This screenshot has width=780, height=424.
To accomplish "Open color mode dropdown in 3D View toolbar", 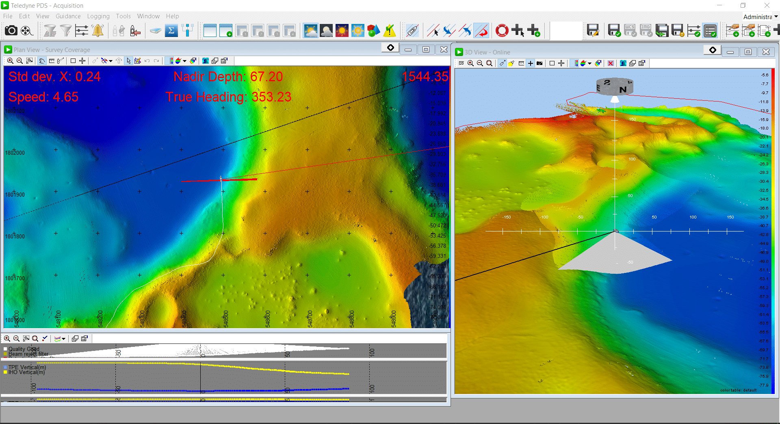I will point(589,63).
